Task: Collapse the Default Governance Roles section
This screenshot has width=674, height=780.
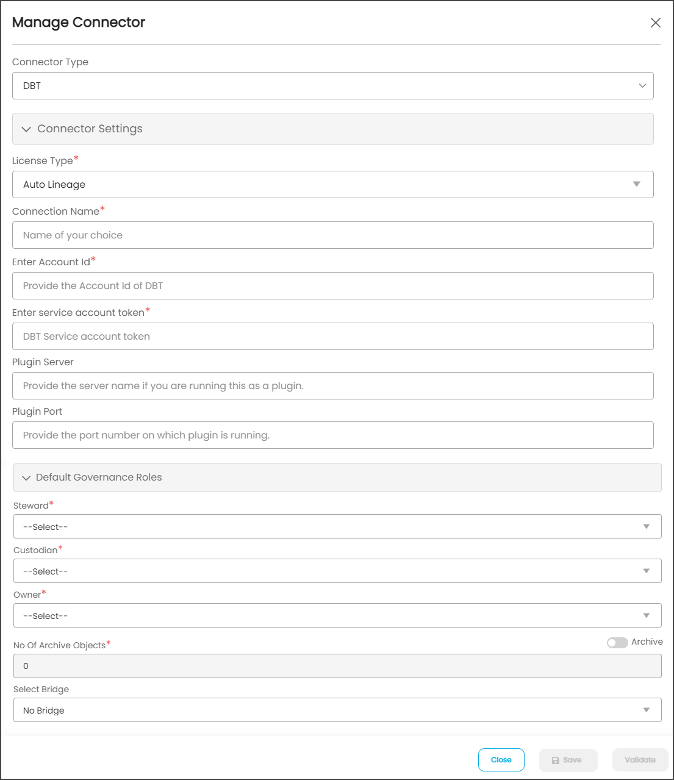Action: click(99, 478)
